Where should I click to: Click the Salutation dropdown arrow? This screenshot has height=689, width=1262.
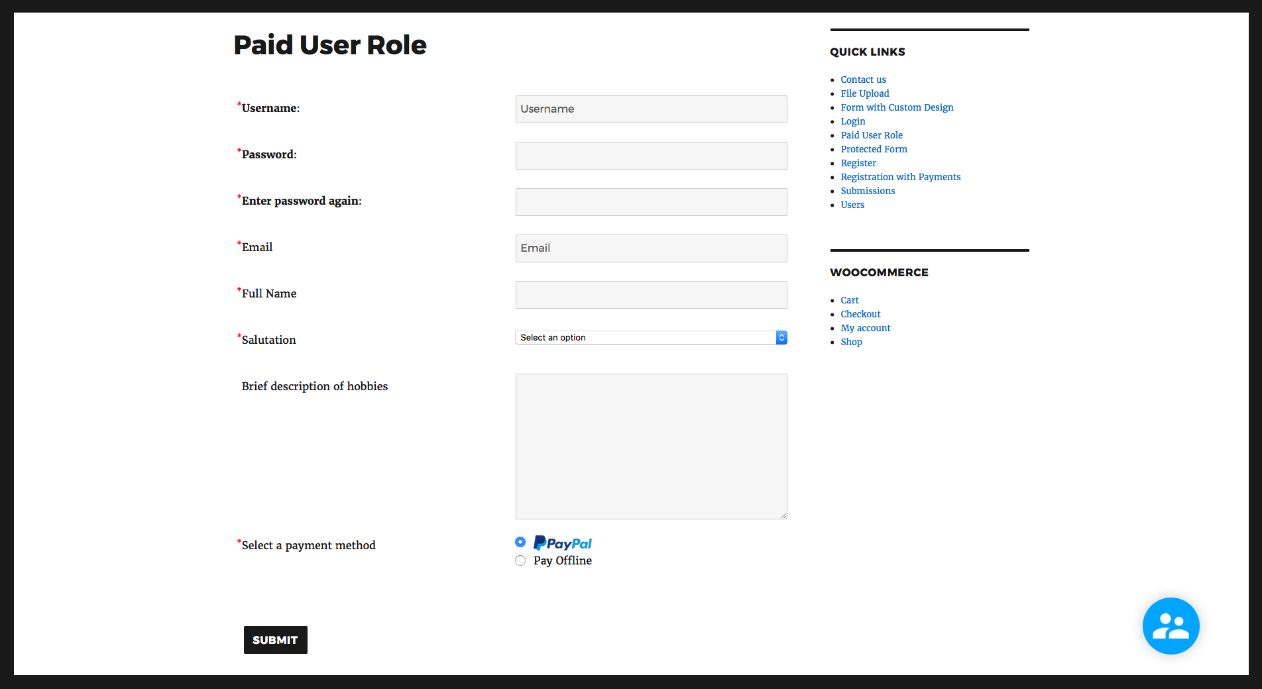781,337
